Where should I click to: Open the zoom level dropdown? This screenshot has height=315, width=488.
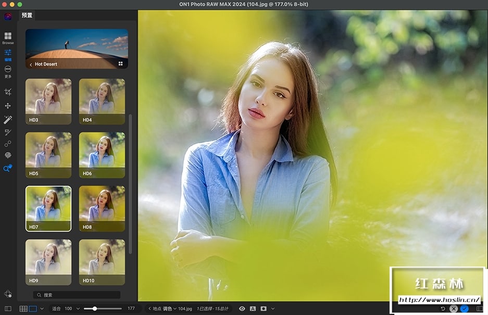coord(78,309)
